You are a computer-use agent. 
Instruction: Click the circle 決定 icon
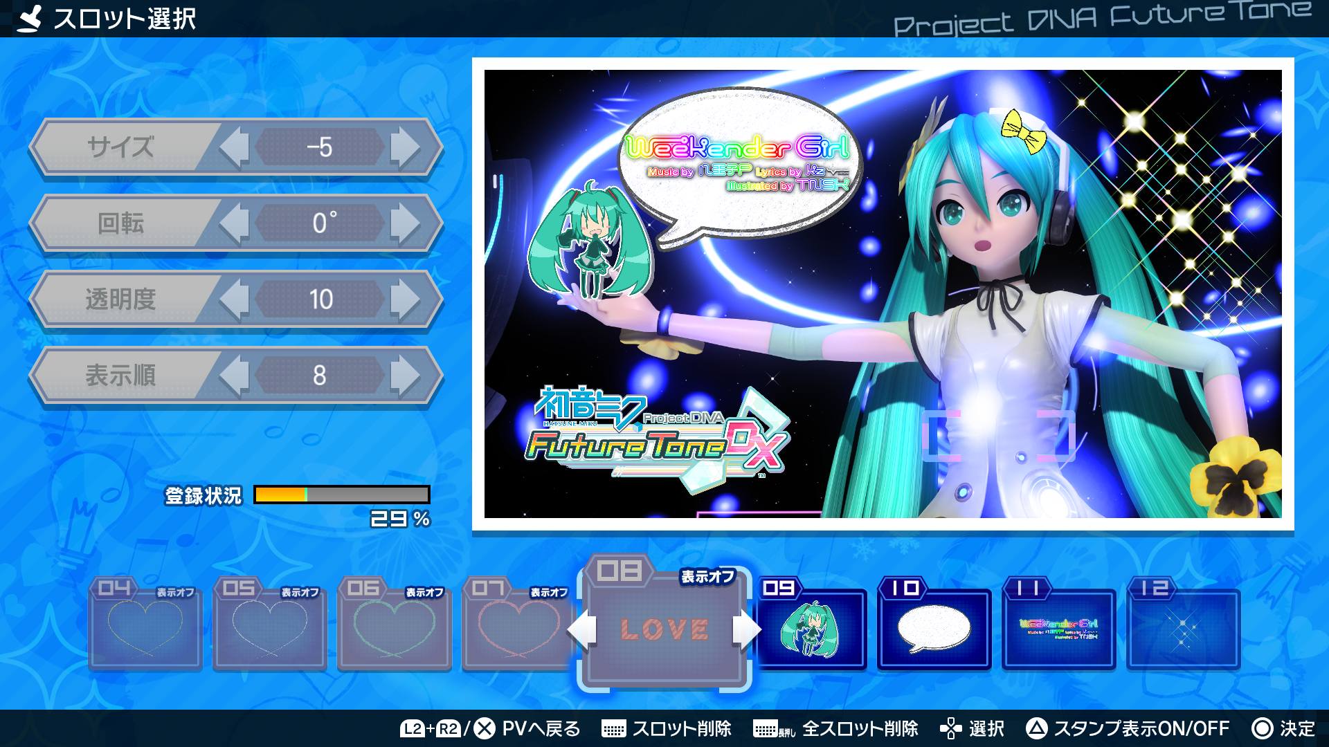(1263, 728)
